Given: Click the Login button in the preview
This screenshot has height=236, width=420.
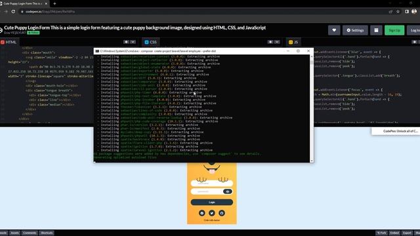Looking at the screenshot, I should coord(211,203).
